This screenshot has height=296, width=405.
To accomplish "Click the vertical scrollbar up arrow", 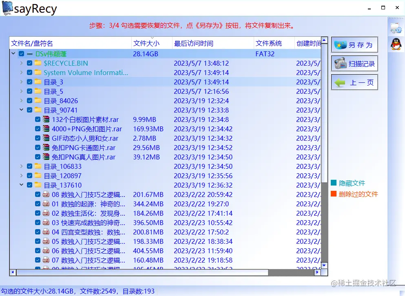I will click(325, 40).
